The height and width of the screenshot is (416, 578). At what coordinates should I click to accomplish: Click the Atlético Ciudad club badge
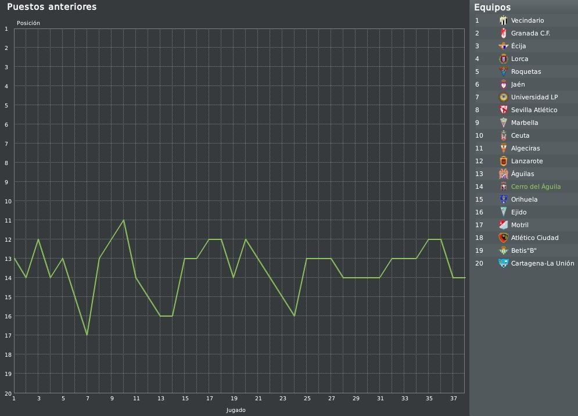pyautogui.click(x=503, y=238)
